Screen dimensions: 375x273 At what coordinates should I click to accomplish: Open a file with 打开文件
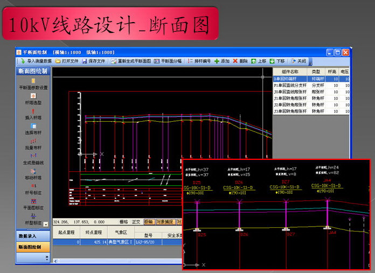[67, 61]
